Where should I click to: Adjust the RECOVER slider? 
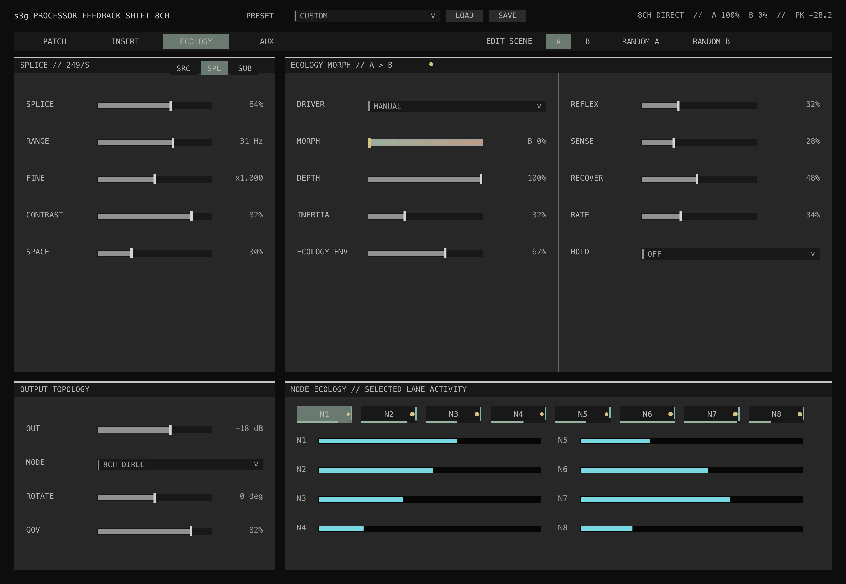click(699, 179)
